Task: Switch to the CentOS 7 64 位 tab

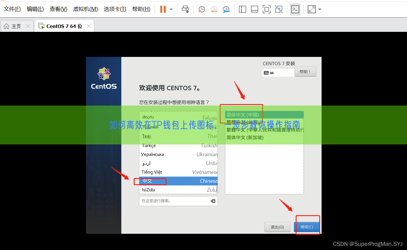Action: [x=64, y=26]
